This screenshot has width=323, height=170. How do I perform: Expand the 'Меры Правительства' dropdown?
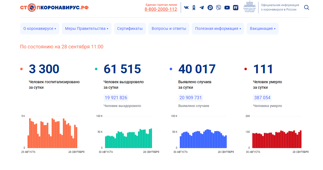tap(86, 28)
